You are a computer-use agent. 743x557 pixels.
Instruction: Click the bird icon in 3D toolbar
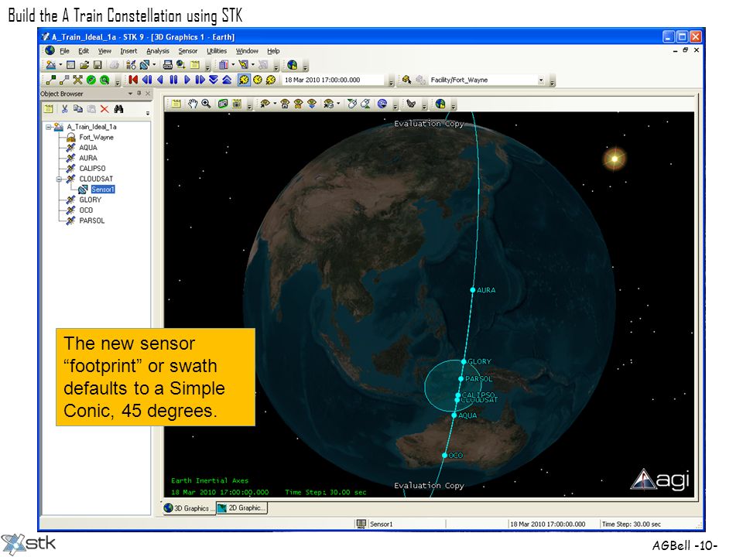(411, 104)
